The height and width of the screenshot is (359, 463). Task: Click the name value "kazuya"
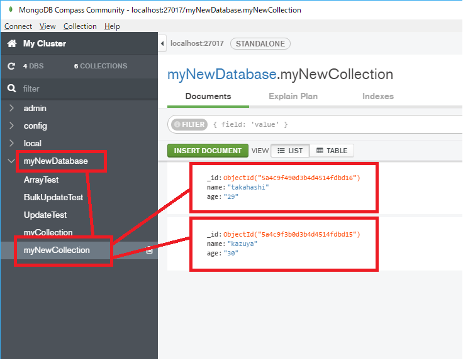tap(242, 244)
